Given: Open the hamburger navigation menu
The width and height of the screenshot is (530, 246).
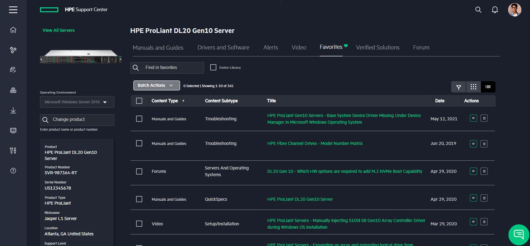Looking at the screenshot, I should tap(13, 10).
